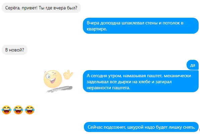Select the 'Вчера допоздна шпаклевал стены' message bubble
This screenshot has height=135, width=200.
click(141, 26)
